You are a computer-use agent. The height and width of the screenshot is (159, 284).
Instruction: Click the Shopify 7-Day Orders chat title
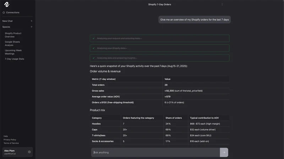click(x=159, y=4)
